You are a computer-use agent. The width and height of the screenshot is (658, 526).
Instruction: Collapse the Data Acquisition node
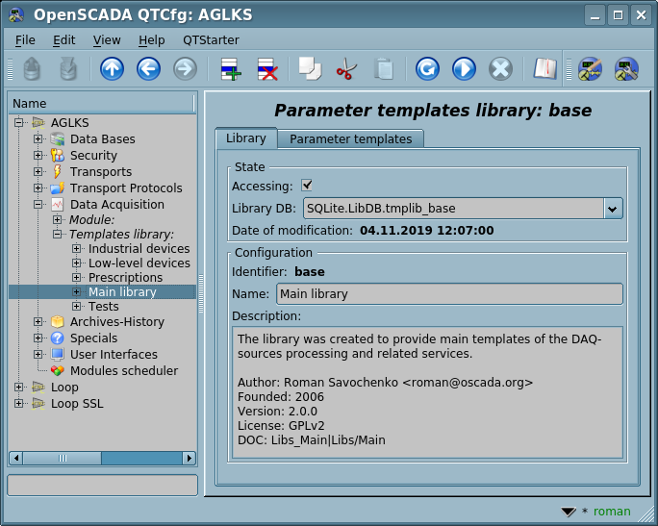click(38, 204)
